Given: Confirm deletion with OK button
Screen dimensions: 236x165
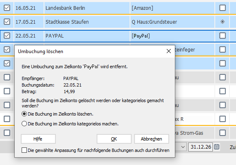Looking at the screenshot, I should 114,139.
